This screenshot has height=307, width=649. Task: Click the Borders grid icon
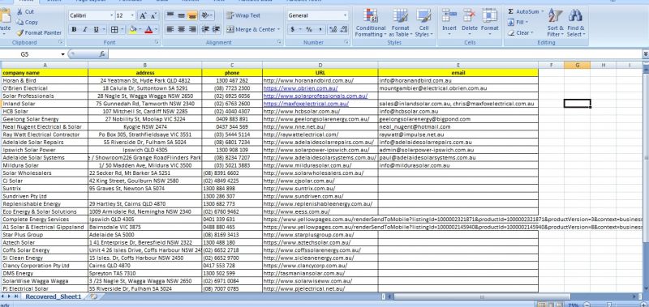(x=114, y=29)
